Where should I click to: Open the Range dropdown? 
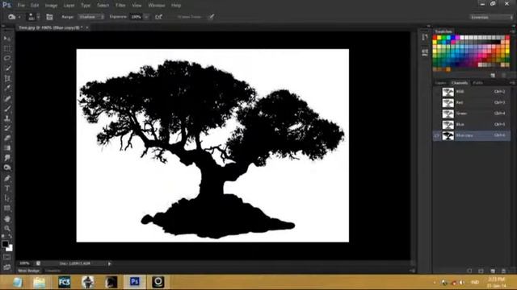(x=91, y=17)
